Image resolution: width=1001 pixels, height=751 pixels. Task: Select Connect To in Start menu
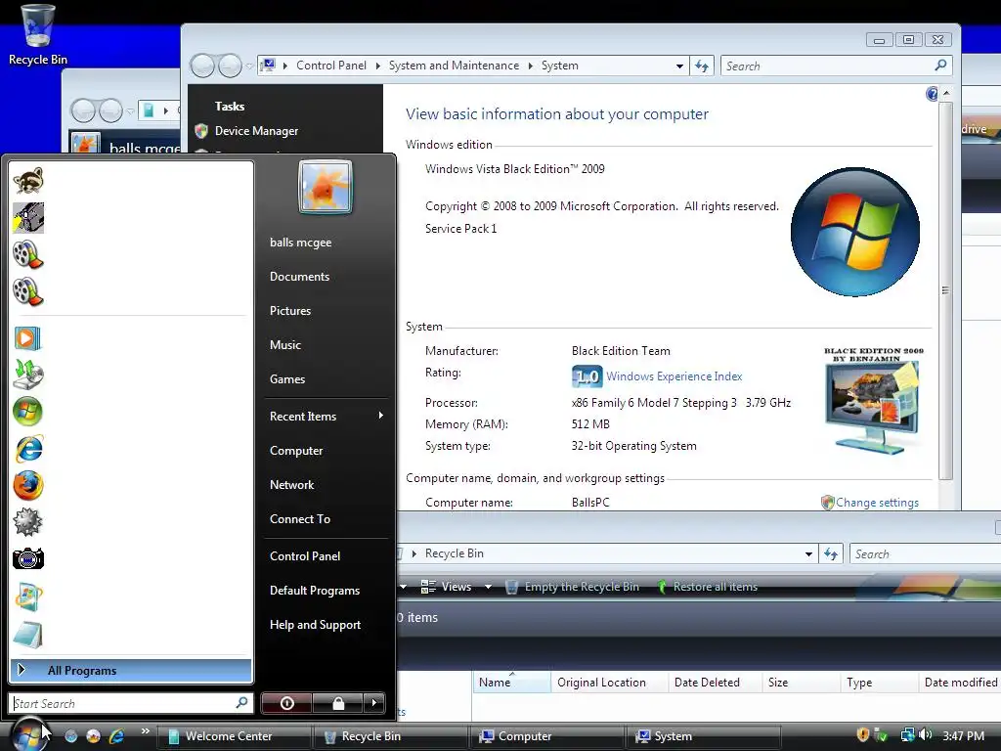point(300,519)
